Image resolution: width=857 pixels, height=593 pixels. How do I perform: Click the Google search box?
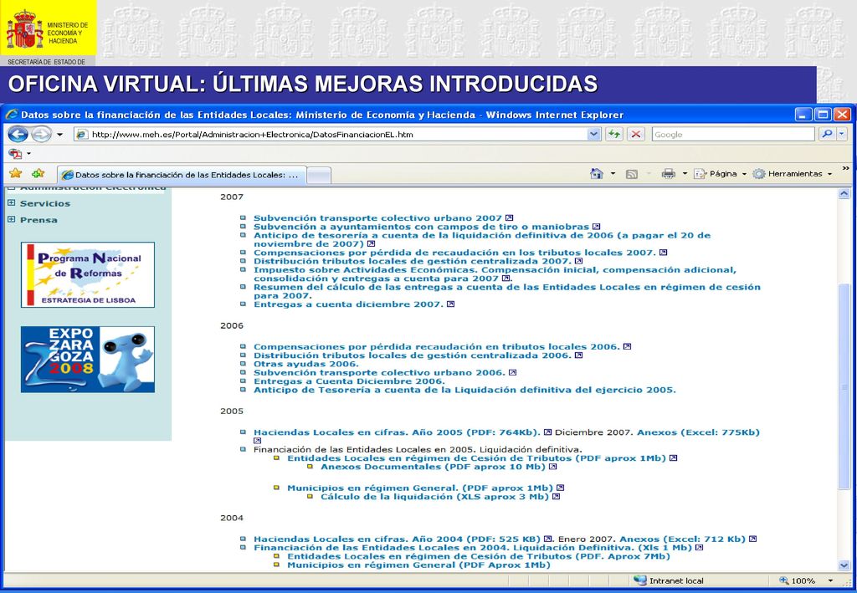[x=733, y=135]
